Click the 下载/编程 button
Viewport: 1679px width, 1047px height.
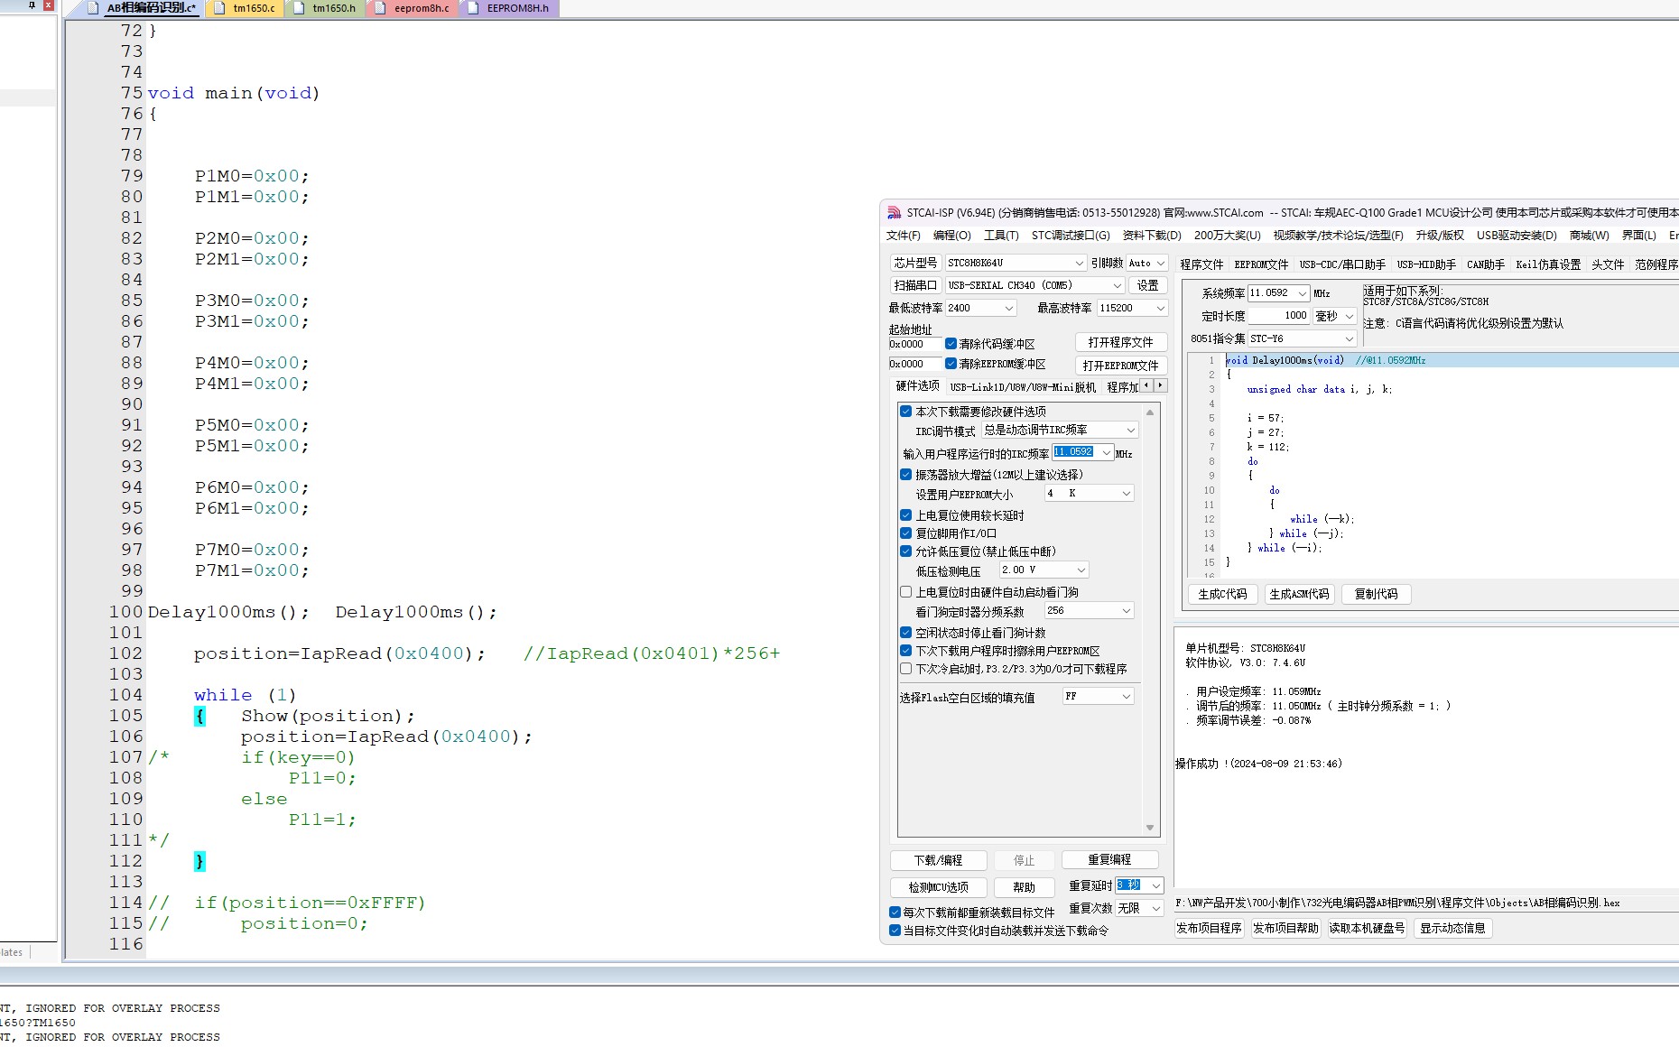point(938,860)
